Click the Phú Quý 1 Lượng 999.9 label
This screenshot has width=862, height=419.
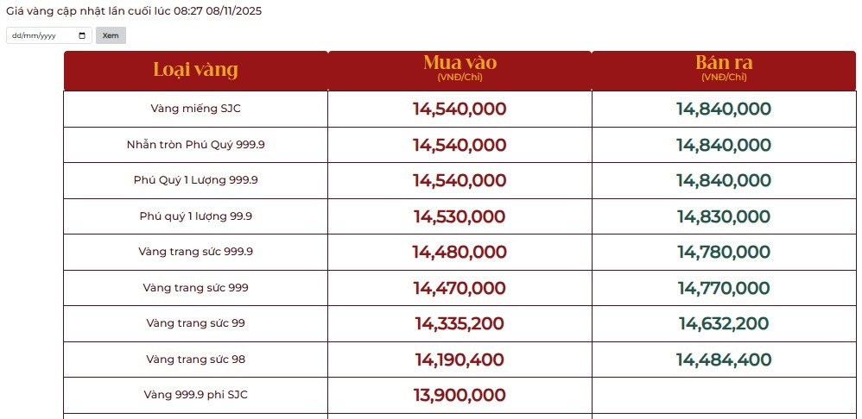pos(195,180)
